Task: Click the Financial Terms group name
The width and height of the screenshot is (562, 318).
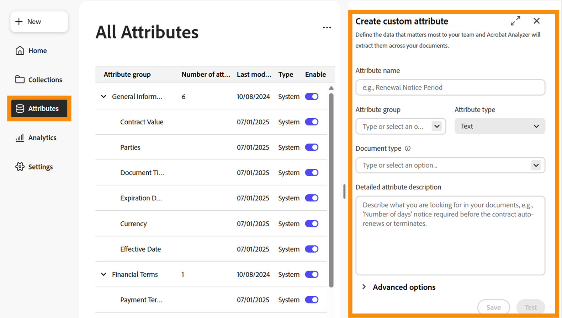Action: [x=135, y=274]
